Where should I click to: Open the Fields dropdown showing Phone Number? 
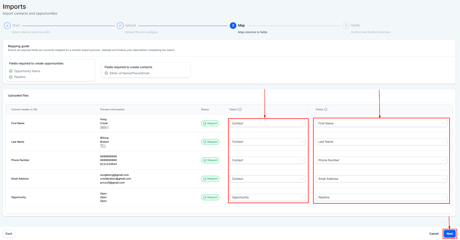tap(381, 160)
